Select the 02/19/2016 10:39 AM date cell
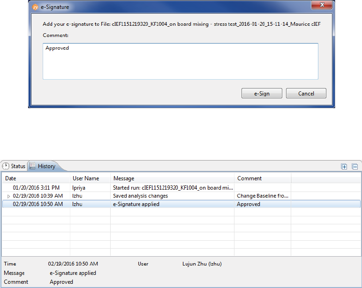The width and height of the screenshot is (362, 288). click(x=38, y=196)
